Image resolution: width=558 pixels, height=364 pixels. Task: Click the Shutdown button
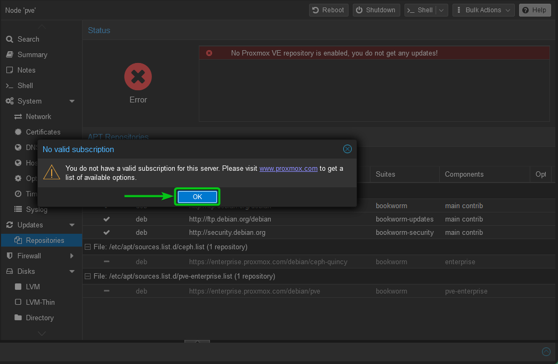(x=376, y=10)
